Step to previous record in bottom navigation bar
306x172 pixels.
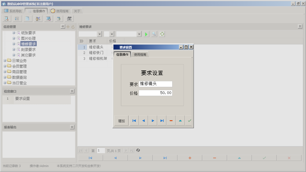[115, 158]
